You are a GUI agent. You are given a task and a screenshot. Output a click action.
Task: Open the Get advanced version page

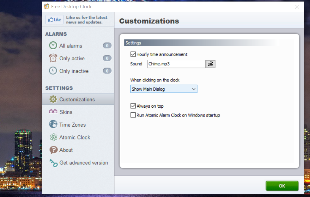[83, 163]
